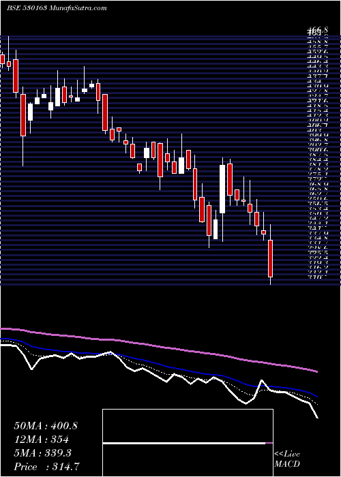Viewport: 341px width, 477px height.
Task: Click the 'Price : 314.7' readout
Action: (48, 467)
